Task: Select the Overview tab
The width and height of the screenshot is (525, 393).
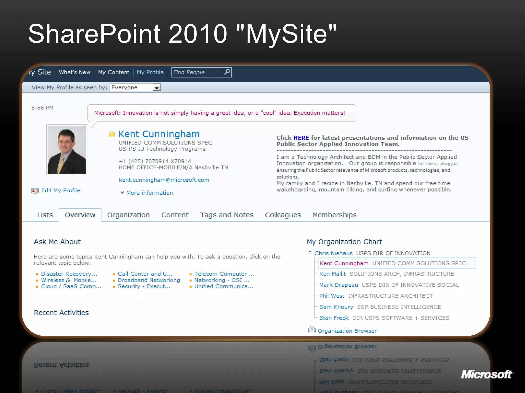Action: coord(80,215)
